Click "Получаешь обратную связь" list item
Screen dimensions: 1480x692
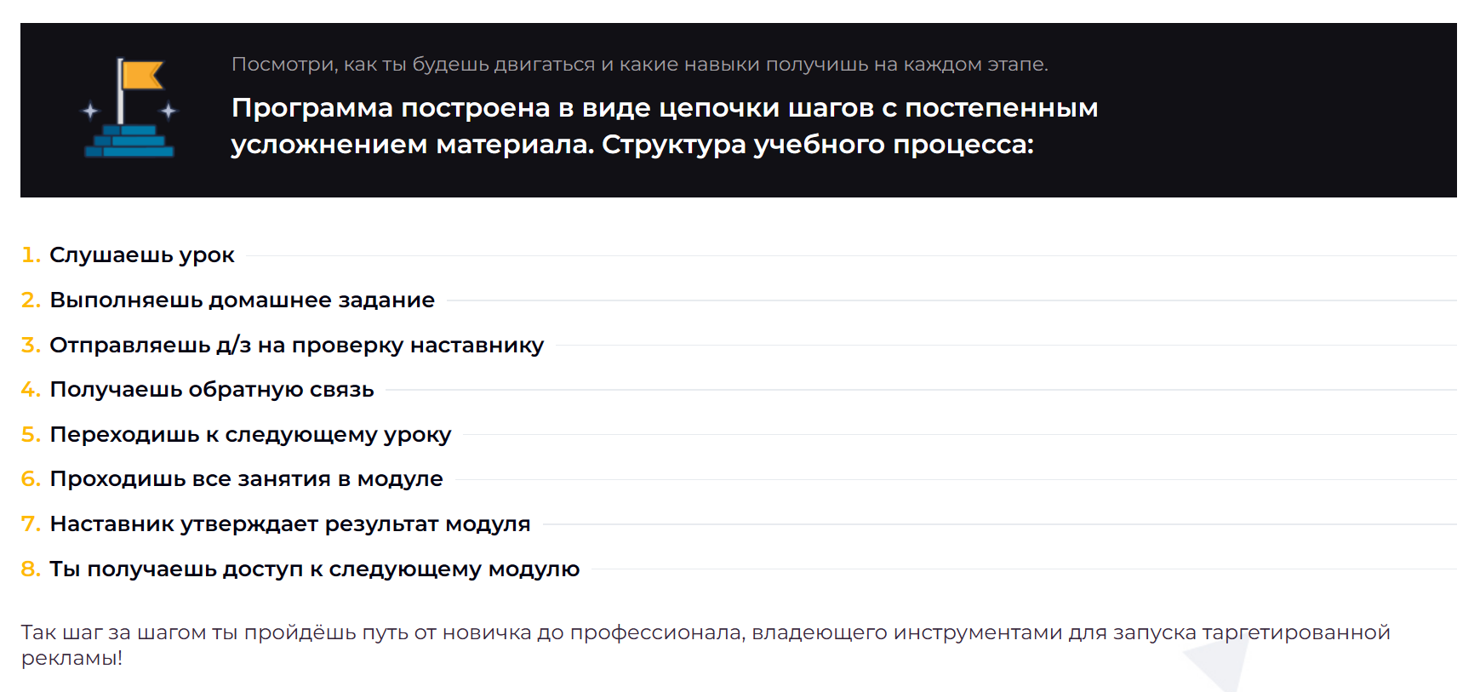pos(212,390)
